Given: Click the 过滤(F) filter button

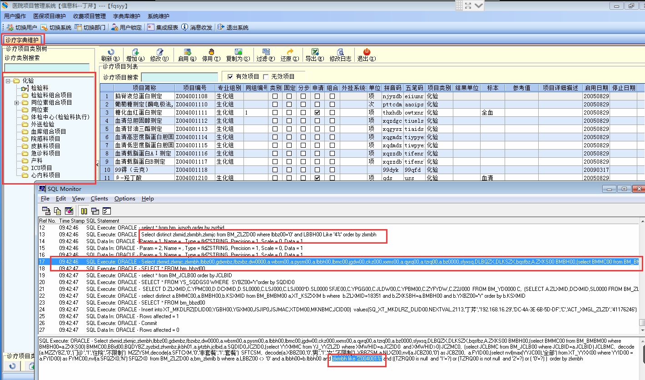Looking at the screenshot, I should (x=266, y=55).
